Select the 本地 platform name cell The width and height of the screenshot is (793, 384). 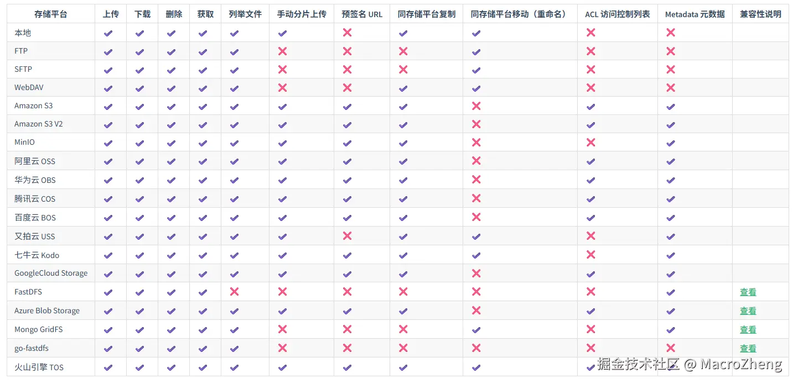click(51, 33)
